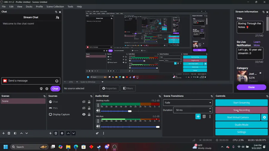Click the purple Done button
The image size is (269, 151).
[251, 87]
